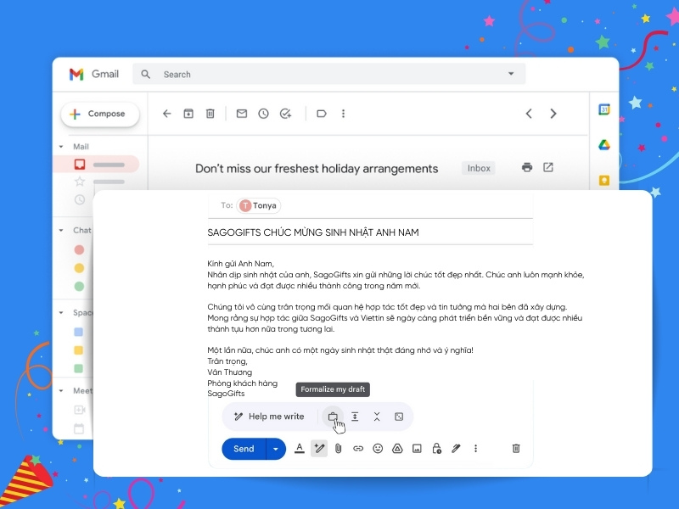This screenshot has height=509, width=679.
Task: Toggle confidential mode lock icon
Action: (436, 449)
